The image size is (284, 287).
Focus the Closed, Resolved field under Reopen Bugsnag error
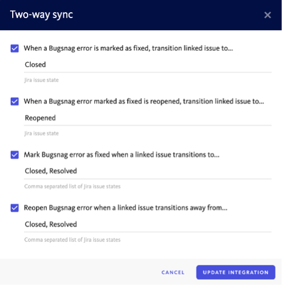(x=148, y=224)
